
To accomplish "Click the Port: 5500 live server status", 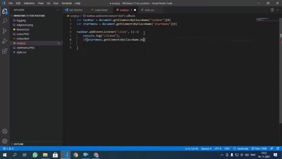I will (259, 148).
